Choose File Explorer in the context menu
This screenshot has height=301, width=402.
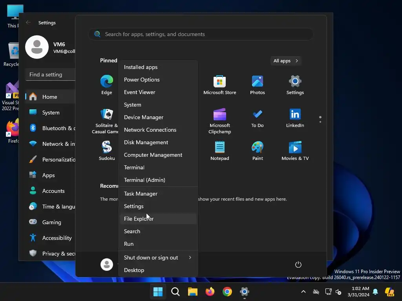click(x=158, y=219)
